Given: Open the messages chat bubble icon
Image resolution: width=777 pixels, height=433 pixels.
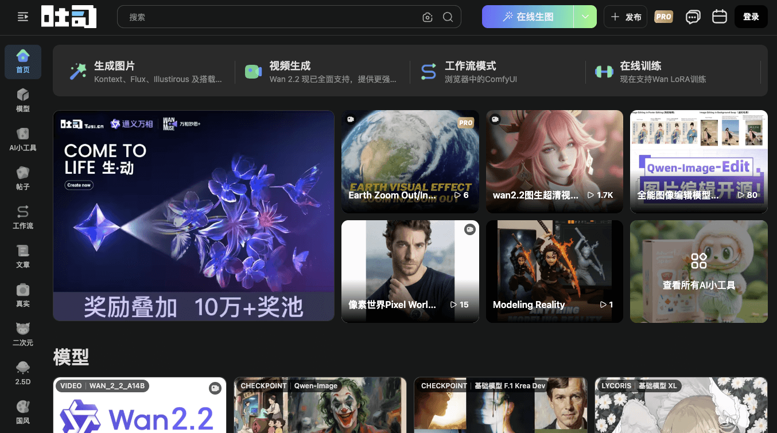Looking at the screenshot, I should pos(693,17).
